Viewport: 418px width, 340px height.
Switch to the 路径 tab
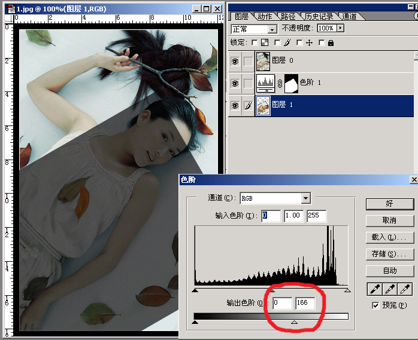click(x=288, y=17)
